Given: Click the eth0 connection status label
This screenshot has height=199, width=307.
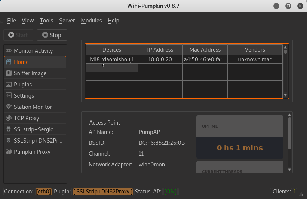Looking at the screenshot, I should point(44,192).
